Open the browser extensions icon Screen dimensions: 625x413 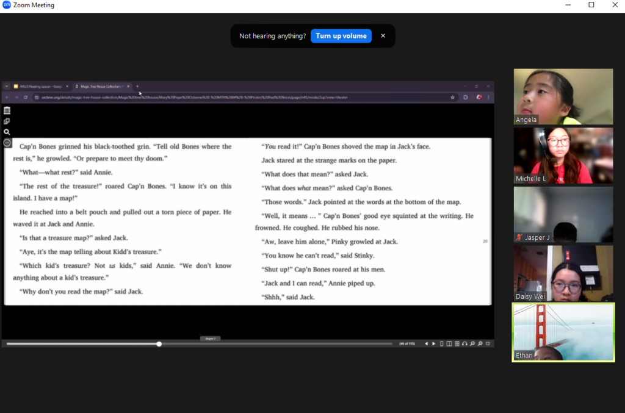[465, 97]
